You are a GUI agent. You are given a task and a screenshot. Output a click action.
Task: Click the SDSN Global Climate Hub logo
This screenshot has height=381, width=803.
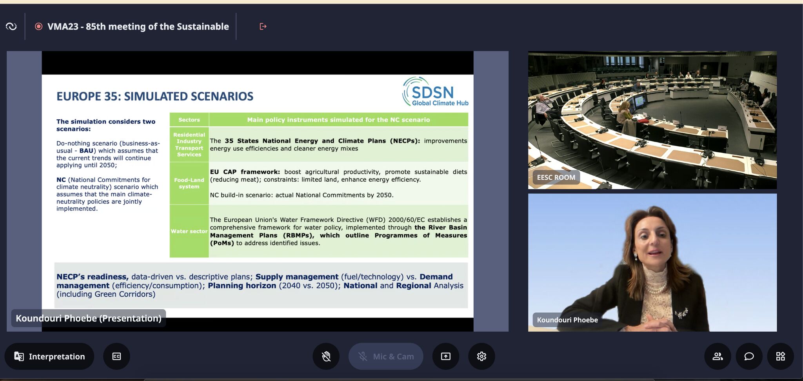(x=435, y=93)
